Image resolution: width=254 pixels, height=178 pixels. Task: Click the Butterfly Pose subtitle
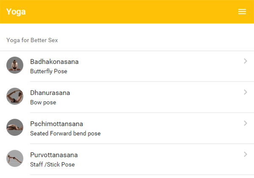(48, 71)
